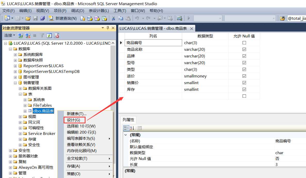Pin the 对象资源管理器 panel
This screenshot has width=306, height=178.
point(108,28)
